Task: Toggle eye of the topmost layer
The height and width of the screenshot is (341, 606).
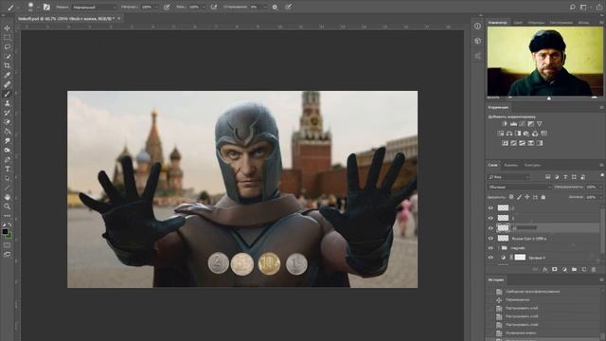Action: click(x=490, y=208)
